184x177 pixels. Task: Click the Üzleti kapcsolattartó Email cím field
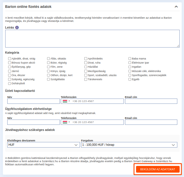[x=151, y=101]
